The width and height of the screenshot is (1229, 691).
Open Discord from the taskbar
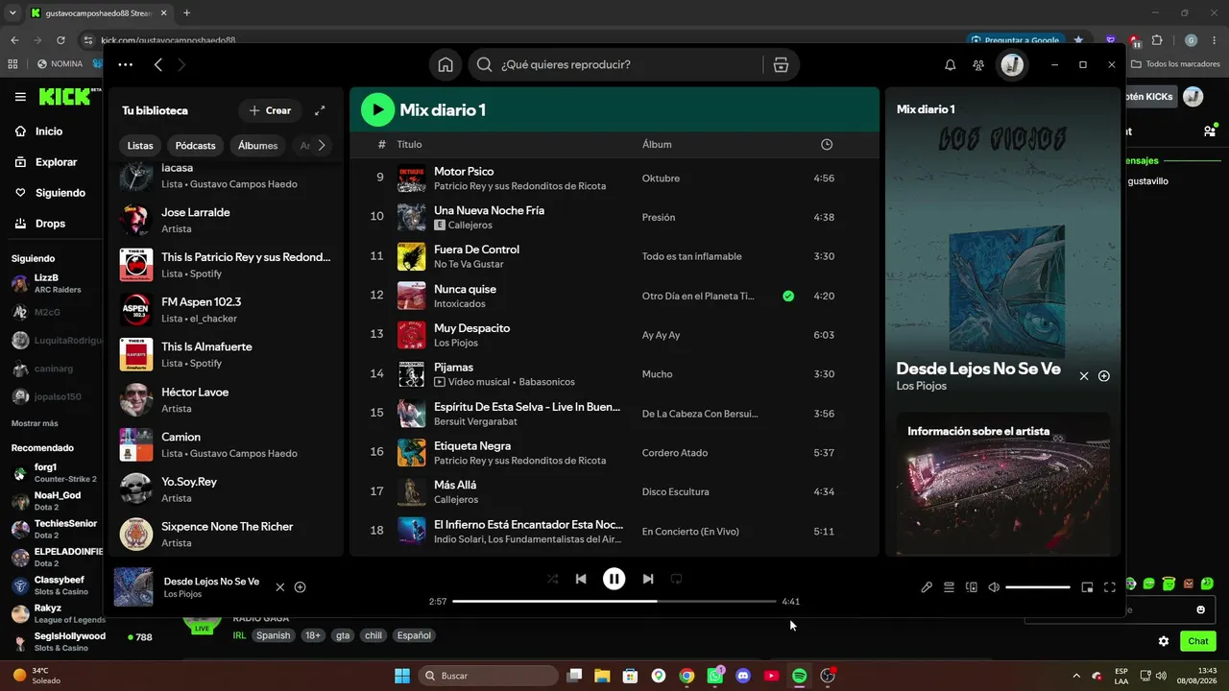coord(742,676)
